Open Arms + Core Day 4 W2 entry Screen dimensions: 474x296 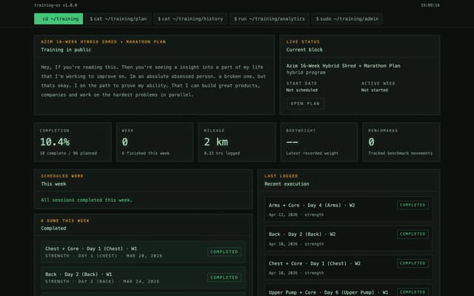349,209
